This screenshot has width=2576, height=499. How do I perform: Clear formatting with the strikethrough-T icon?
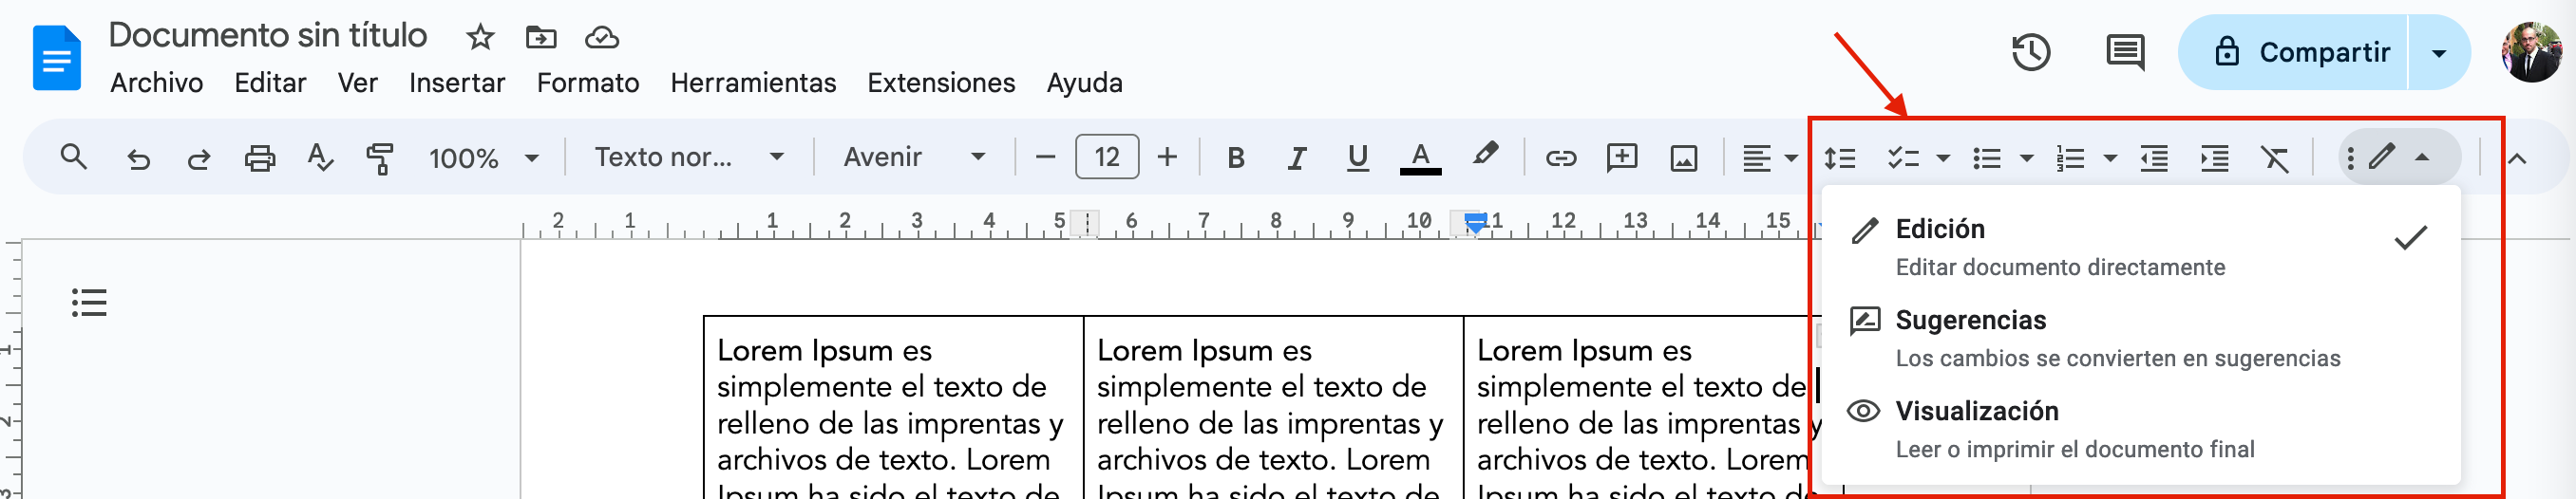[x=2274, y=157]
